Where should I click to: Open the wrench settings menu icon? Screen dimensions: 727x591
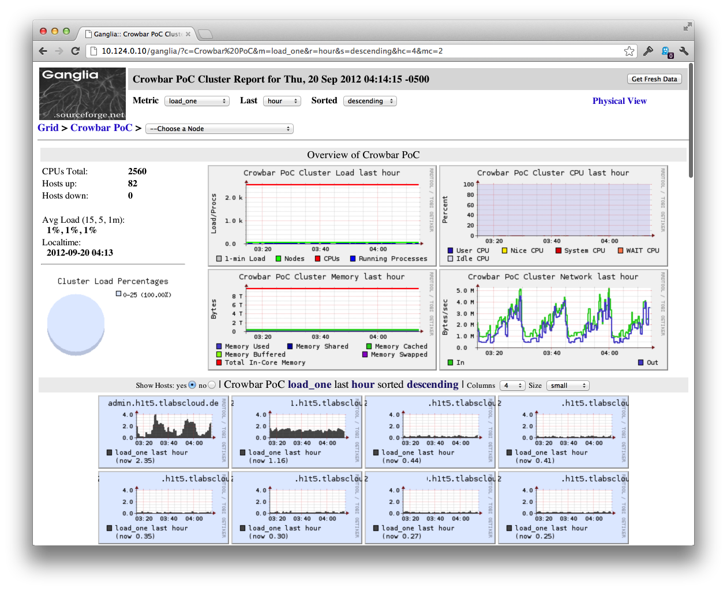(684, 51)
